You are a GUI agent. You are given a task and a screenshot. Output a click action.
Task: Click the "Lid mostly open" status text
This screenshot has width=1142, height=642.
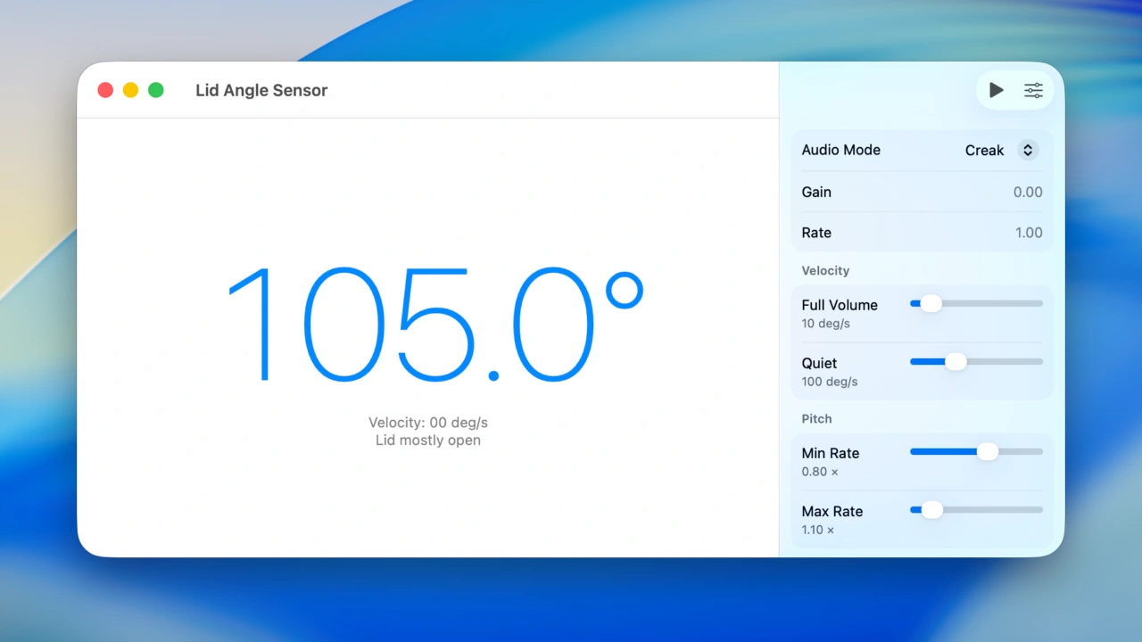428,440
